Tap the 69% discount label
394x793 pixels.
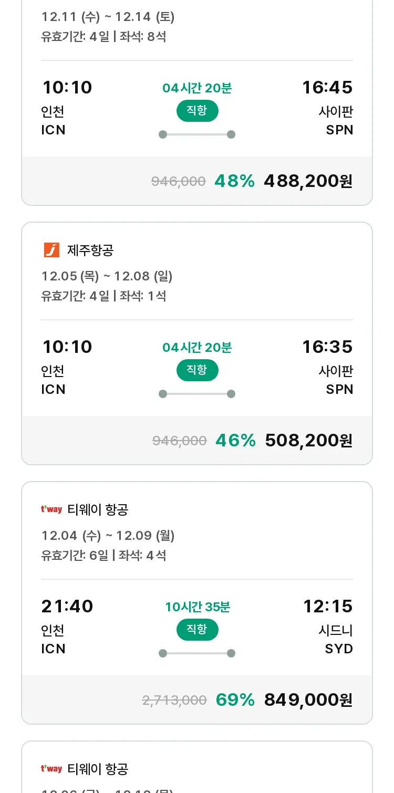pyautogui.click(x=235, y=700)
